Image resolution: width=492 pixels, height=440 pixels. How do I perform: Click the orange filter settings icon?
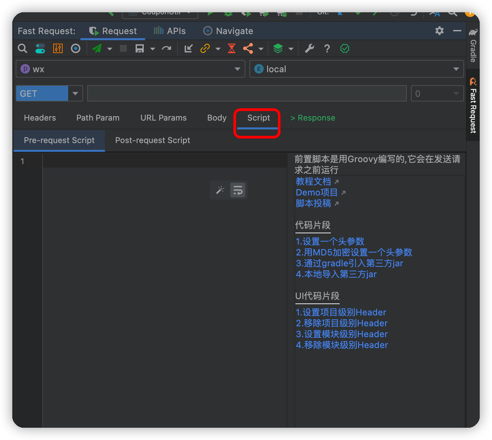pyautogui.click(x=58, y=48)
